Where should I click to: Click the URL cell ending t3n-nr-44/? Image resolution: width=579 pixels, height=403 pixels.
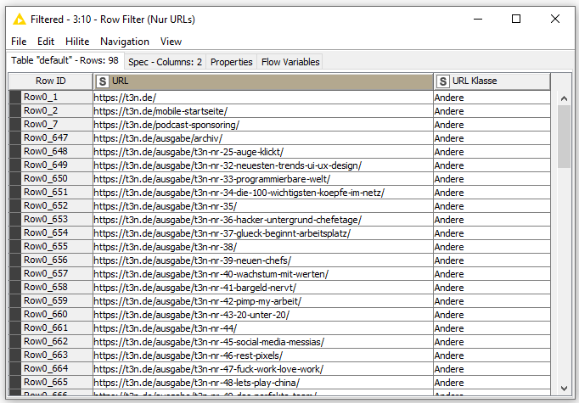pos(263,328)
